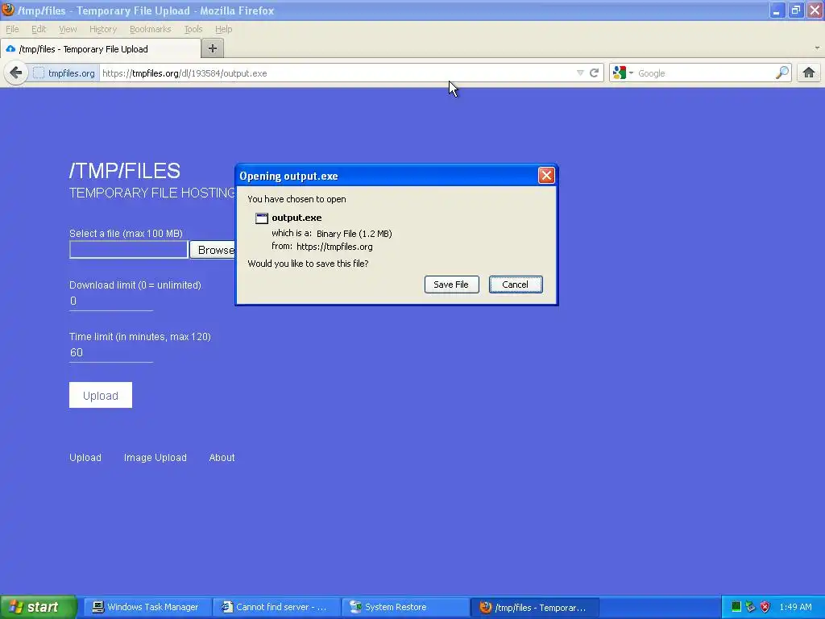Reload the page with the refresh icon

(594, 73)
